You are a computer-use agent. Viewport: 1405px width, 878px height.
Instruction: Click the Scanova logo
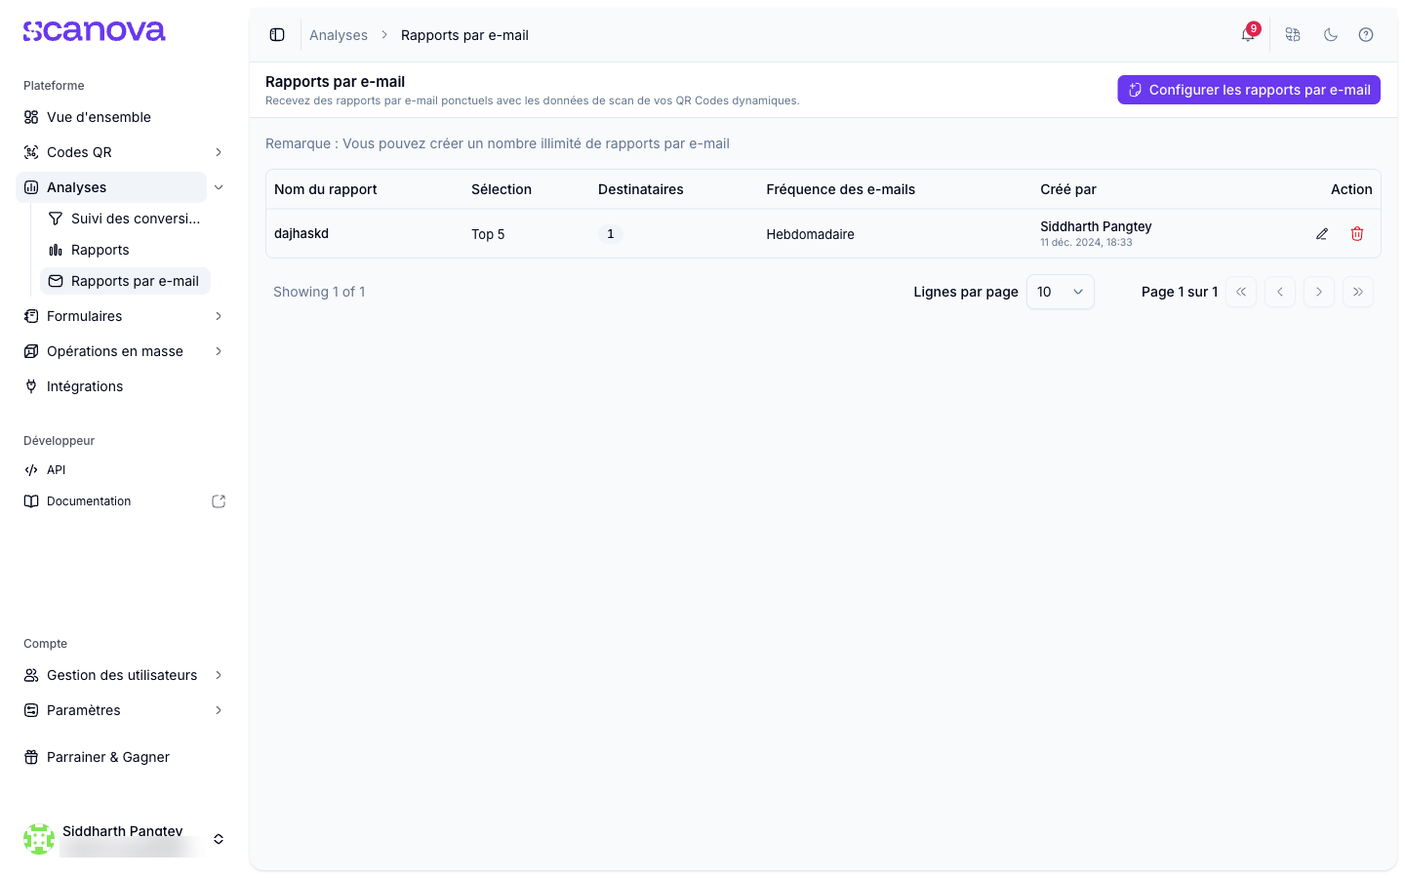pyautogui.click(x=95, y=31)
